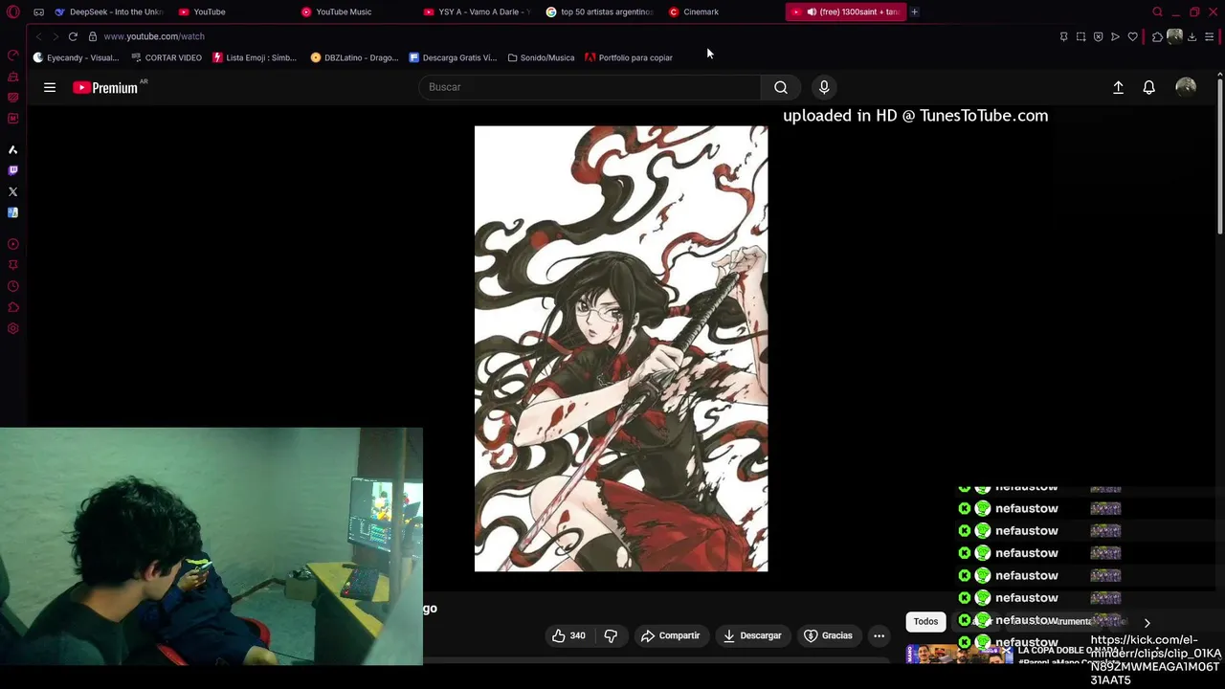Click the address bar www.youtube.com/watch
This screenshot has height=689, width=1225.
tap(154, 36)
